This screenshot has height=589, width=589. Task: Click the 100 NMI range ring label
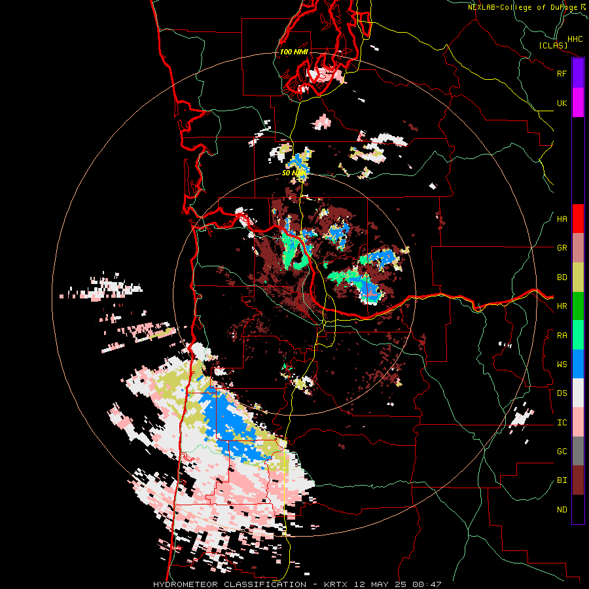pyautogui.click(x=294, y=52)
